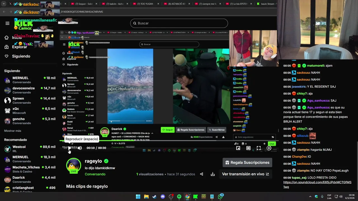This screenshot has height=201, width=358.
Task: Open rageylo channel name link
Action: [x=93, y=161]
